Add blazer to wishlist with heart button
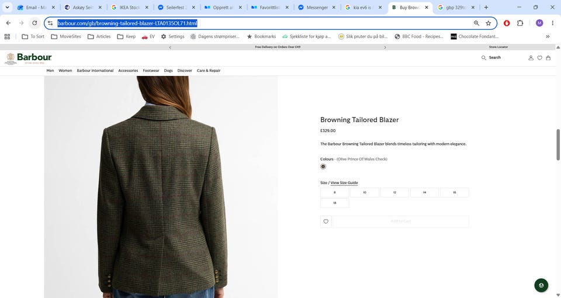This screenshot has width=561, height=298. pyautogui.click(x=325, y=221)
